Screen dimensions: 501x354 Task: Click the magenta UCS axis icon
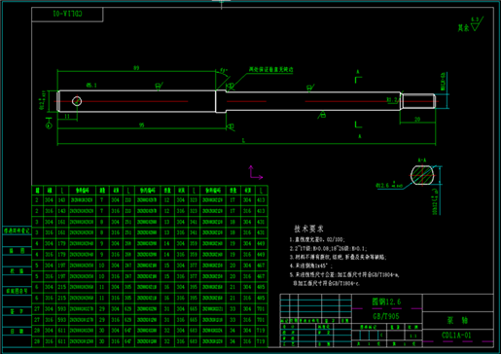tap(256, 172)
